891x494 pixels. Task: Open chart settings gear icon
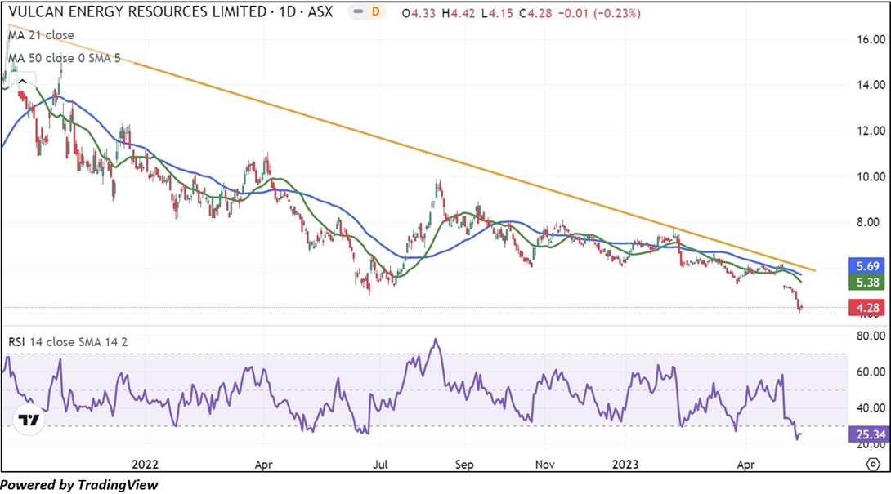873,465
